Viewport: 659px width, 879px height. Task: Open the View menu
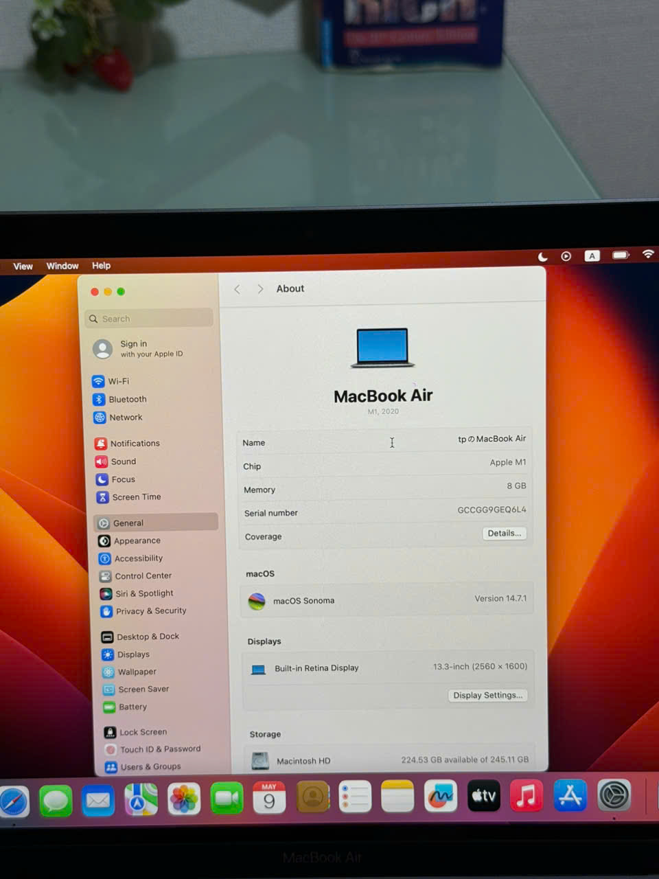tap(23, 266)
